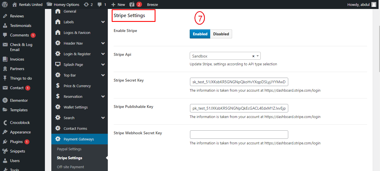Viewport: 380px width, 171px height.
Task: Click the home icon beside Rentals United
Action: coord(15,4)
